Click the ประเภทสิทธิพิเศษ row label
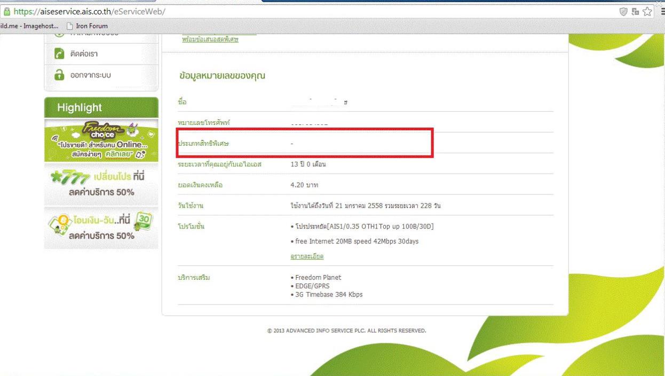This screenshot has width=665, height=376. (203, 144)
